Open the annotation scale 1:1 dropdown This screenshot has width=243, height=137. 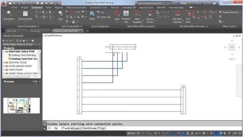coord(198,133)
